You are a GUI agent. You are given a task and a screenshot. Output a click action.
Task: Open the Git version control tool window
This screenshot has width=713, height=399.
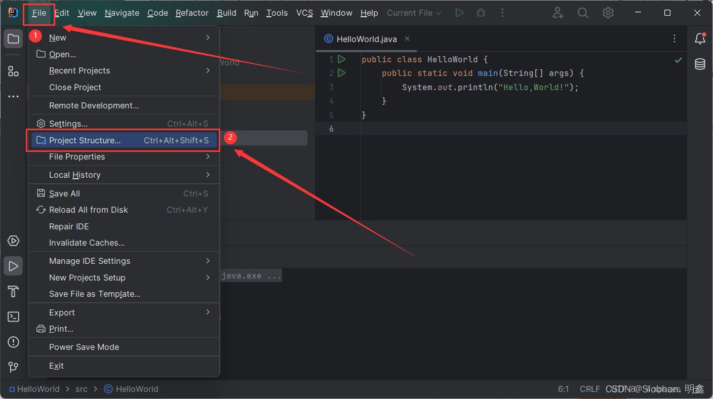click(13, 367)
